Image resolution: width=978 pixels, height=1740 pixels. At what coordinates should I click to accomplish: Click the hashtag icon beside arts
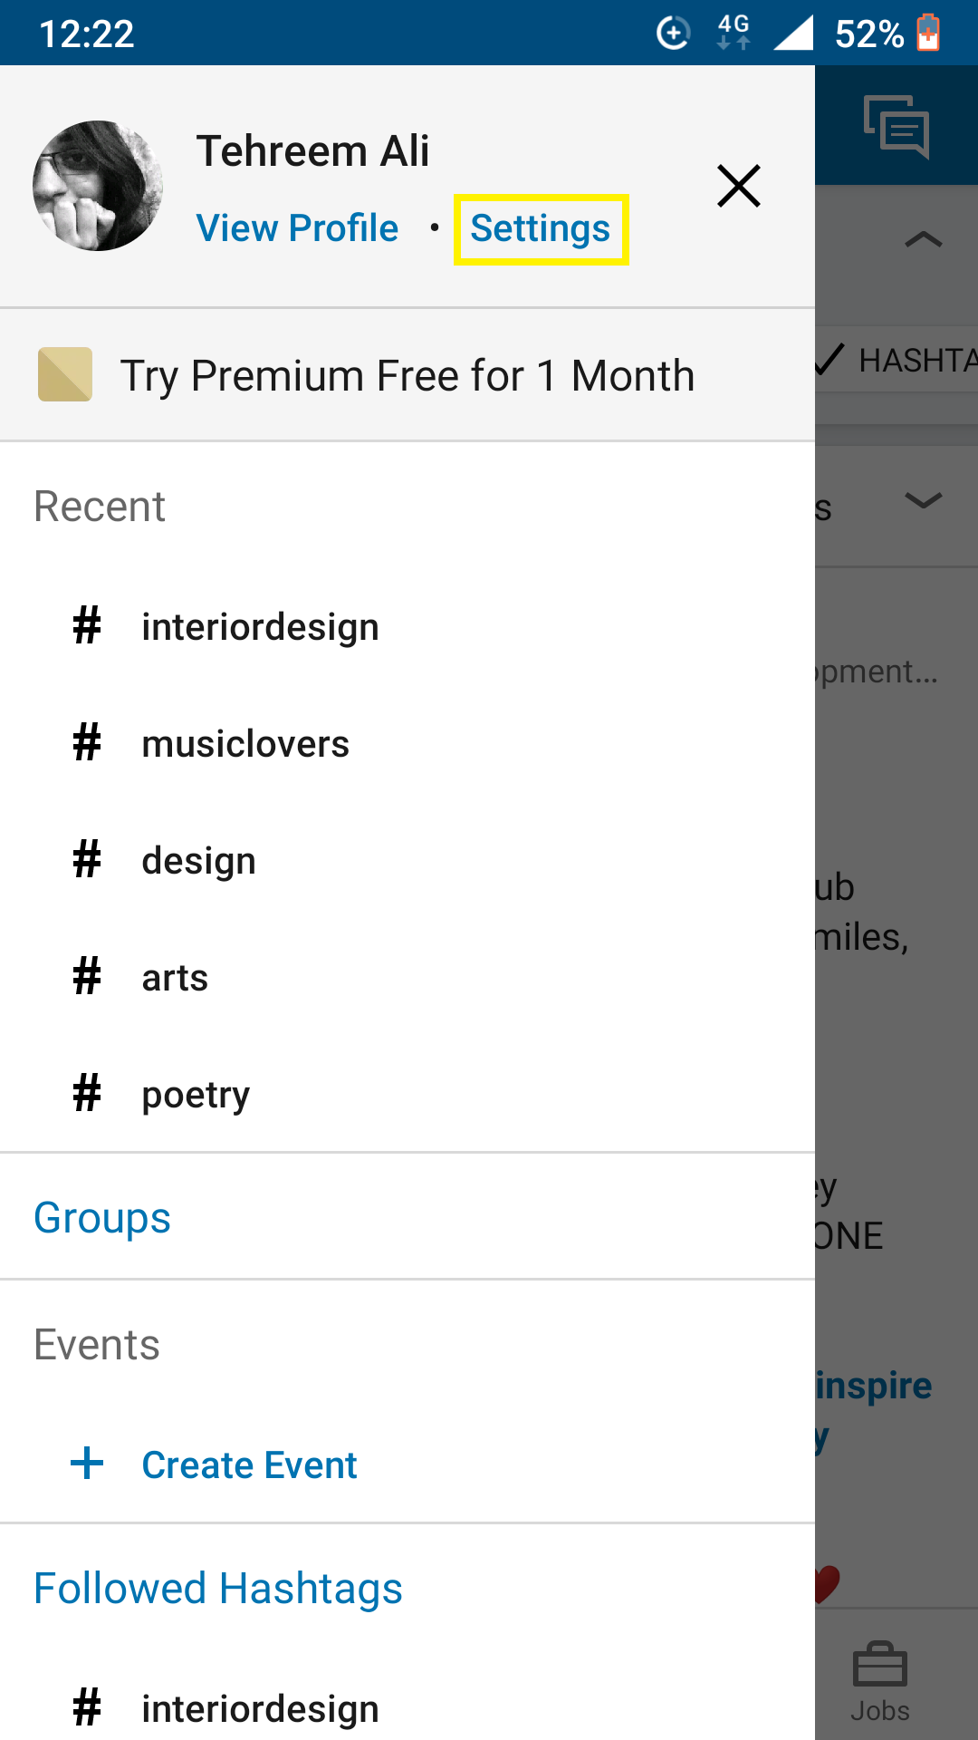point(86,977)
